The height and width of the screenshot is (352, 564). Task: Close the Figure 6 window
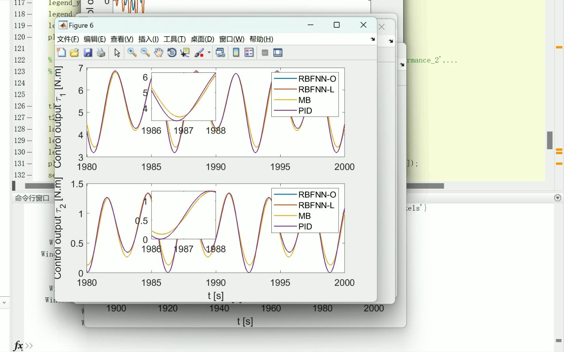click(x=363, y=25)
